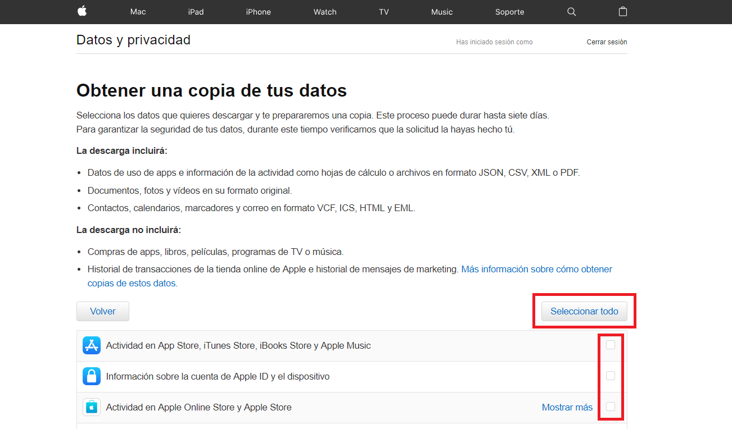Image resolution: width=732 pixels, height=429 pixels.
Task: Click the 'Actividad en App Store, iTunes Store' row text
Action: 238,345
